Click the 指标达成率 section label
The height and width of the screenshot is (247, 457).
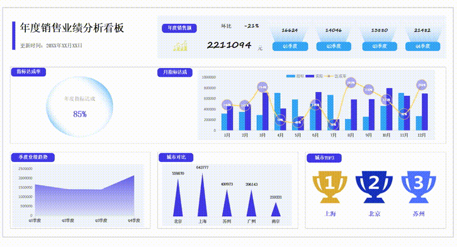point(28,72)
